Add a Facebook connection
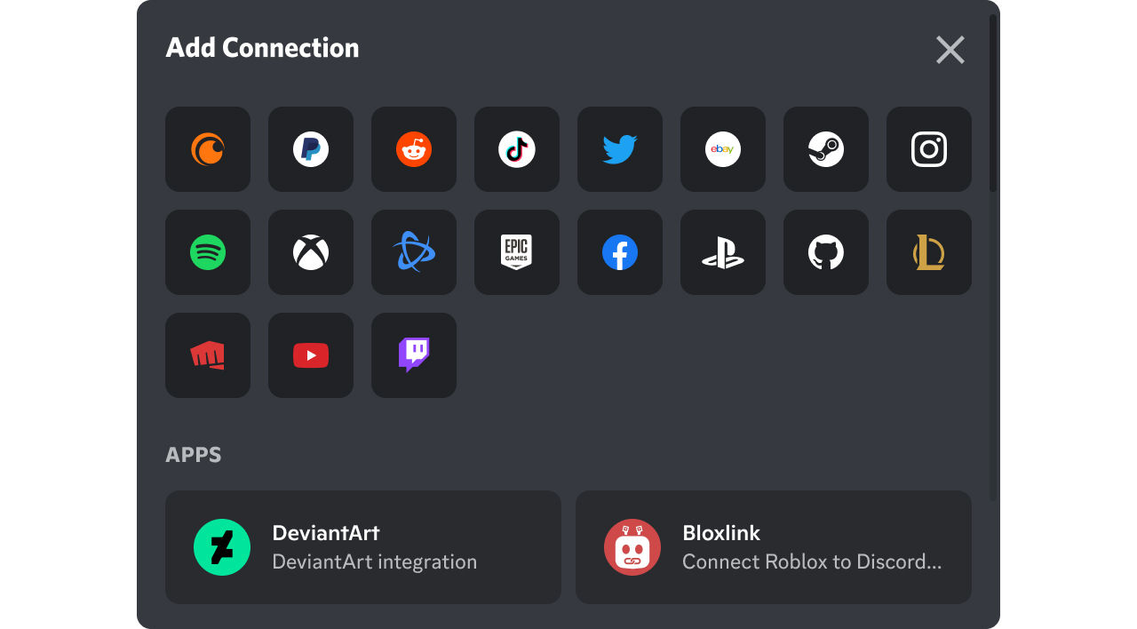Viewport: 1137px width, 629px height. point(620,252)
